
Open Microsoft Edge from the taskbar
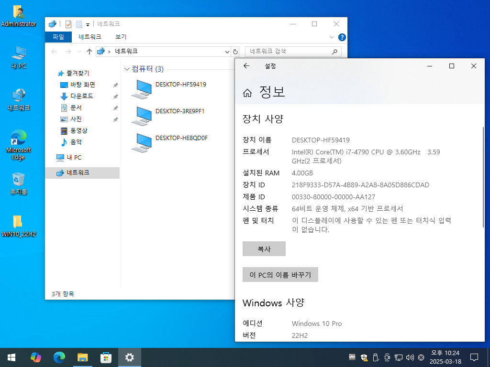pyautogui.click(x=59, y=357)
